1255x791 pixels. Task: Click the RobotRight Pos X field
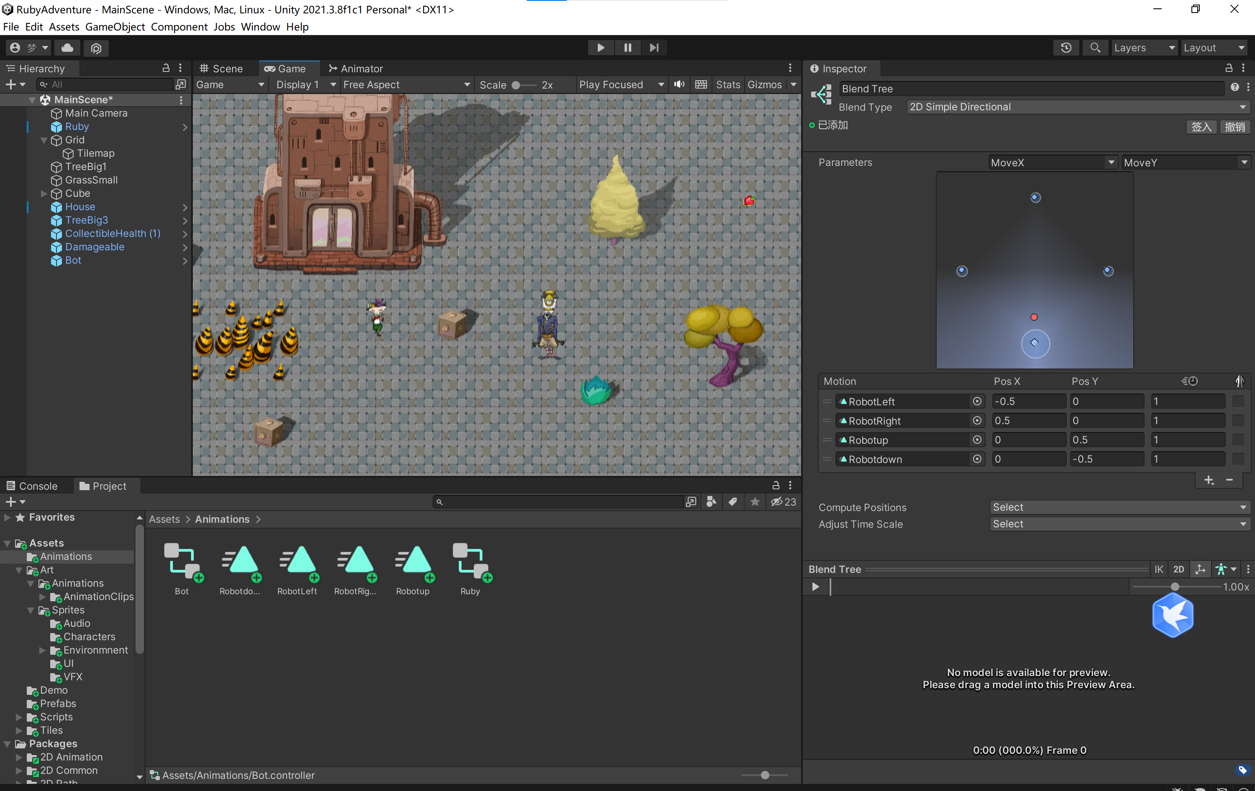click(1028, 420)
